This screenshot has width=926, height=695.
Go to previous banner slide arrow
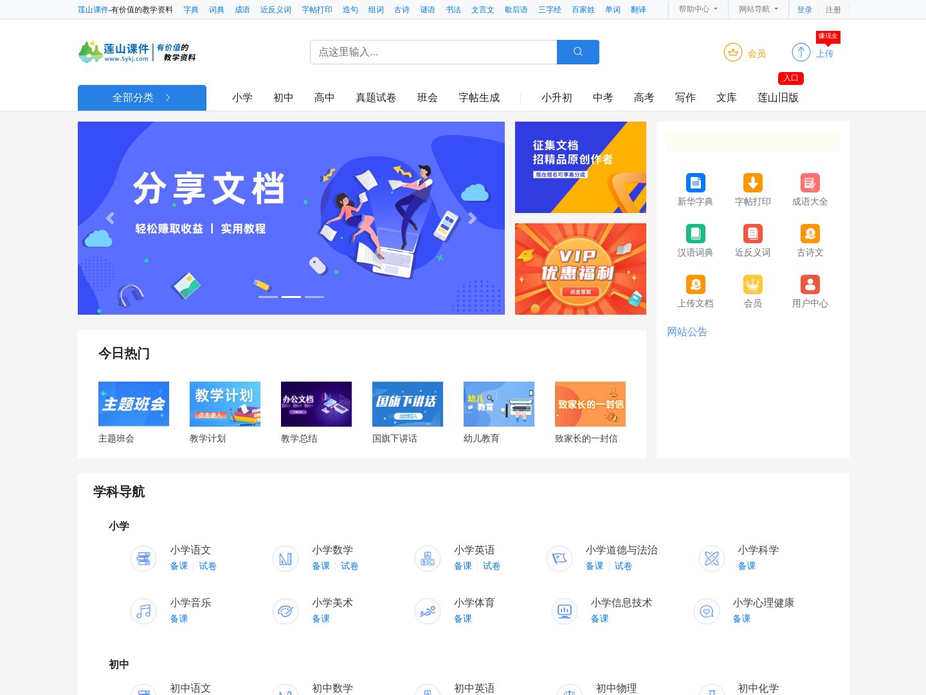[111, 218]
